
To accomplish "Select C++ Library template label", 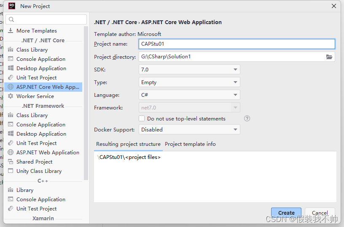I will (25, 190).
